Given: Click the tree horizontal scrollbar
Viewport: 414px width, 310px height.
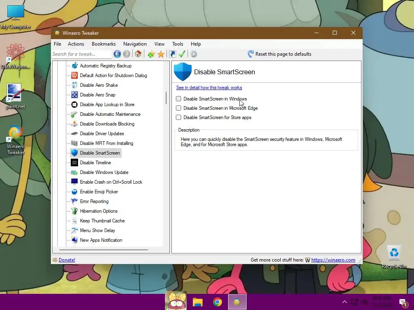Looking at the screenshot, I should (x=103, y=249).
